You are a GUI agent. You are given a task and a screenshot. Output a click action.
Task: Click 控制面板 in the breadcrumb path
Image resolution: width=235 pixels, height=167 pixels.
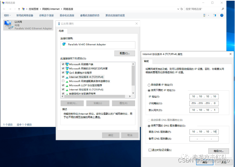[33, 9]
